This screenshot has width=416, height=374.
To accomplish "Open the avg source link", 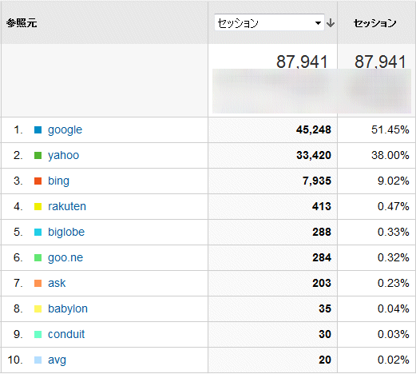I will coord(57,360).
